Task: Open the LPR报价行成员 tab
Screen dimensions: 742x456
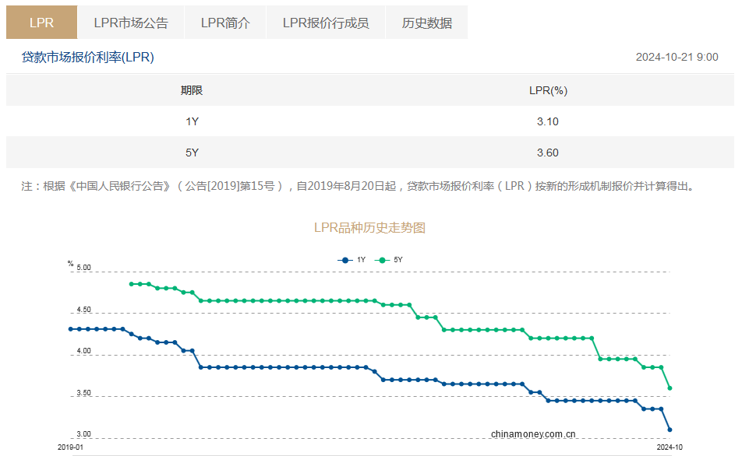Action: click(326, 23)
